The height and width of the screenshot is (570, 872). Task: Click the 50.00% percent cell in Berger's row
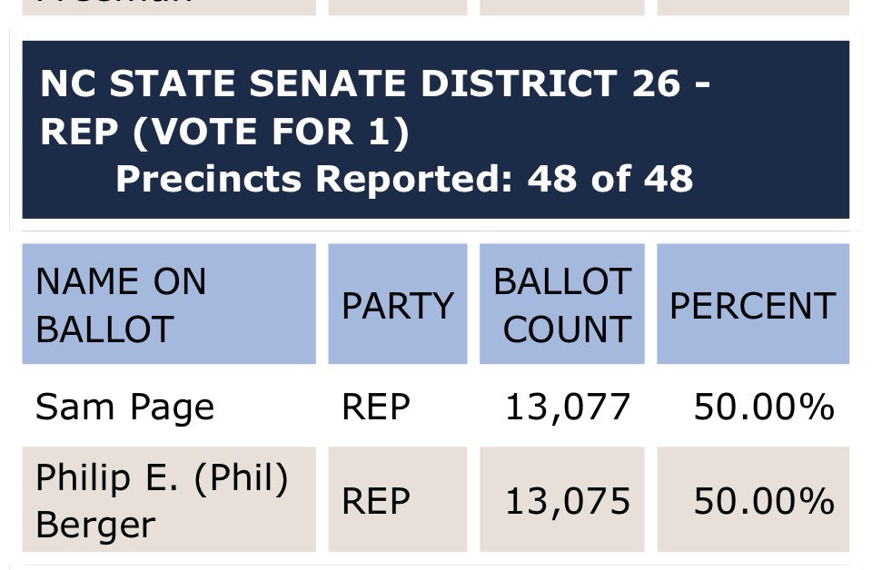pyautogui.click(x=763, y=501)
